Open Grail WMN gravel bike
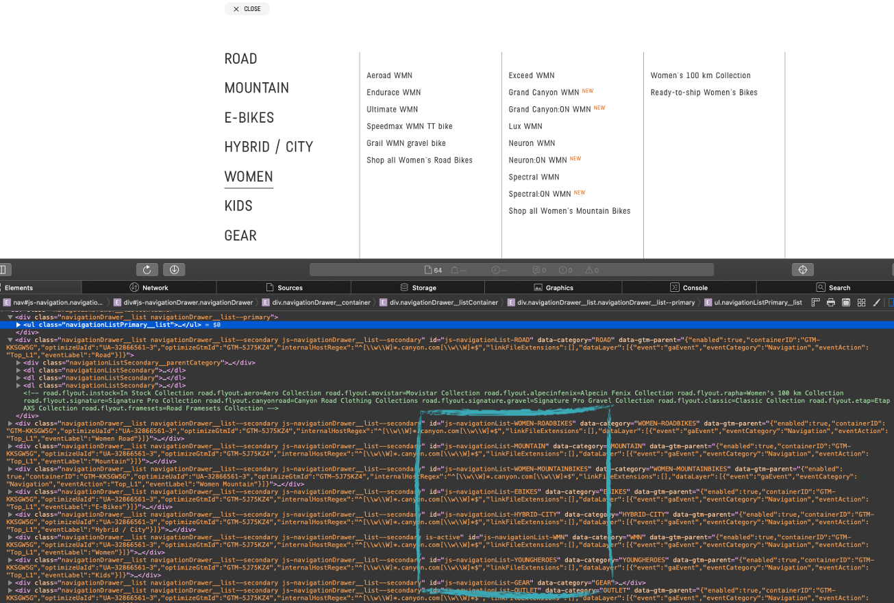This screenshot has width=894, height=603. 406,143
